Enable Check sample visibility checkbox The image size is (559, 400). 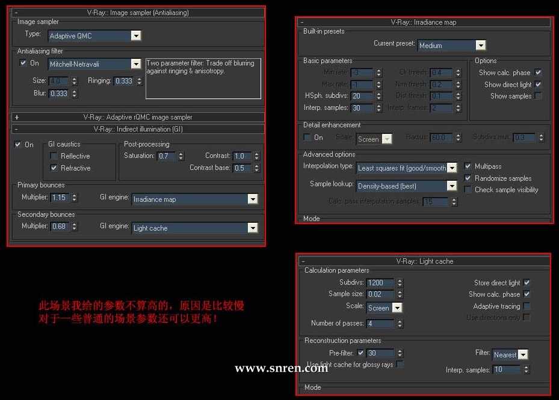pos(468,189)
